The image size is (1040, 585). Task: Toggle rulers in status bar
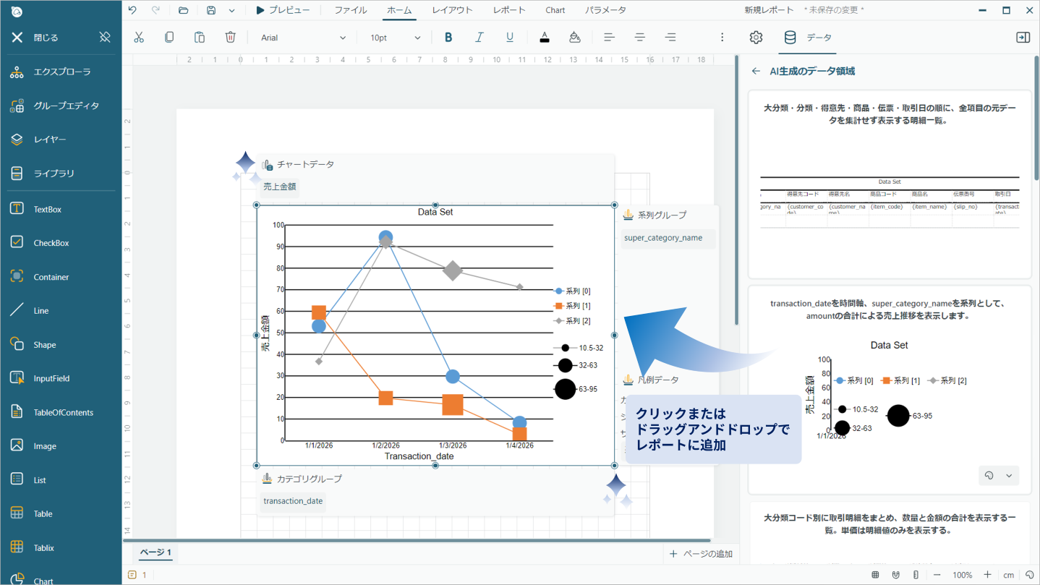click(x=916, y=575)
